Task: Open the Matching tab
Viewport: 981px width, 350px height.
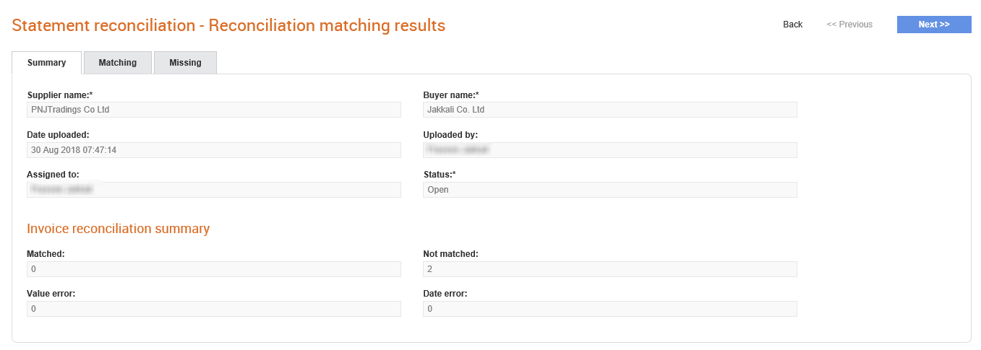Action: point(118,63)
